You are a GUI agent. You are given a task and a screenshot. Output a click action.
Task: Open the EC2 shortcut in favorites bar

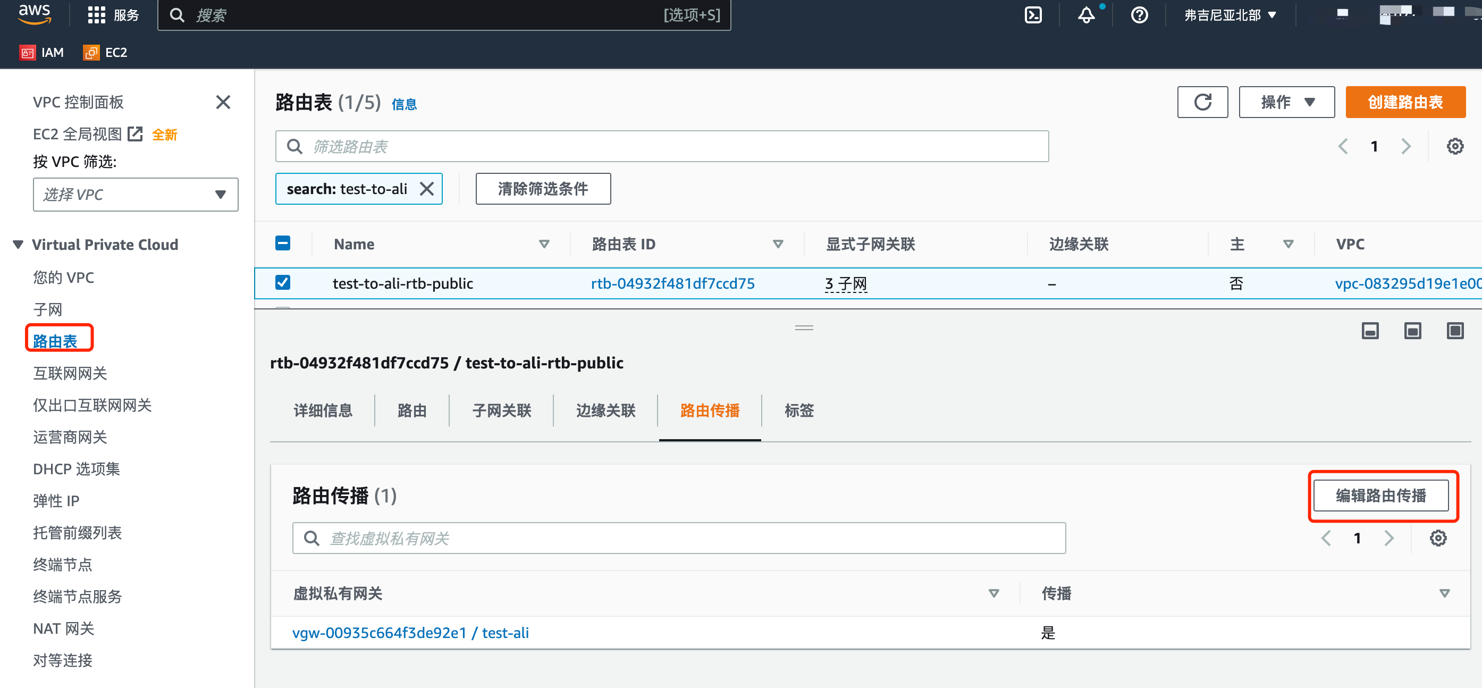[105, 52]
